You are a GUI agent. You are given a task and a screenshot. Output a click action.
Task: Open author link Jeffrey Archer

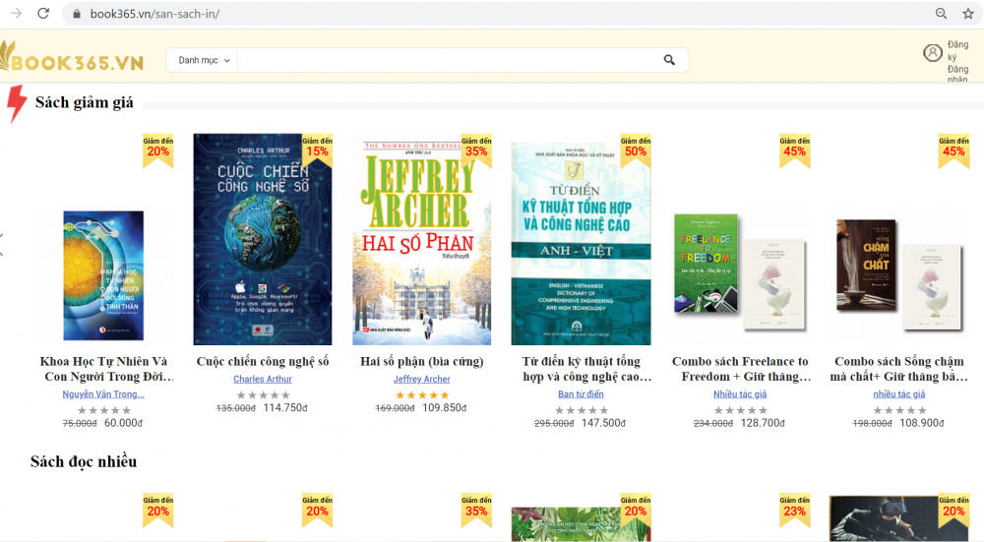[421, 379]
